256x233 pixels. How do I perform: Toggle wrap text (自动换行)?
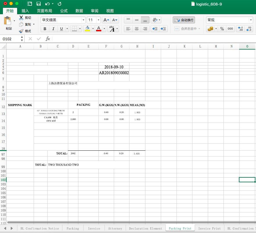pyautogui.click(x=184, y=20)
